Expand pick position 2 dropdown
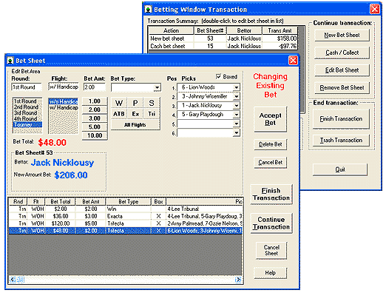The height and width of the screenshot is (293, 386). pyautogui.click(x=236, y=96)
